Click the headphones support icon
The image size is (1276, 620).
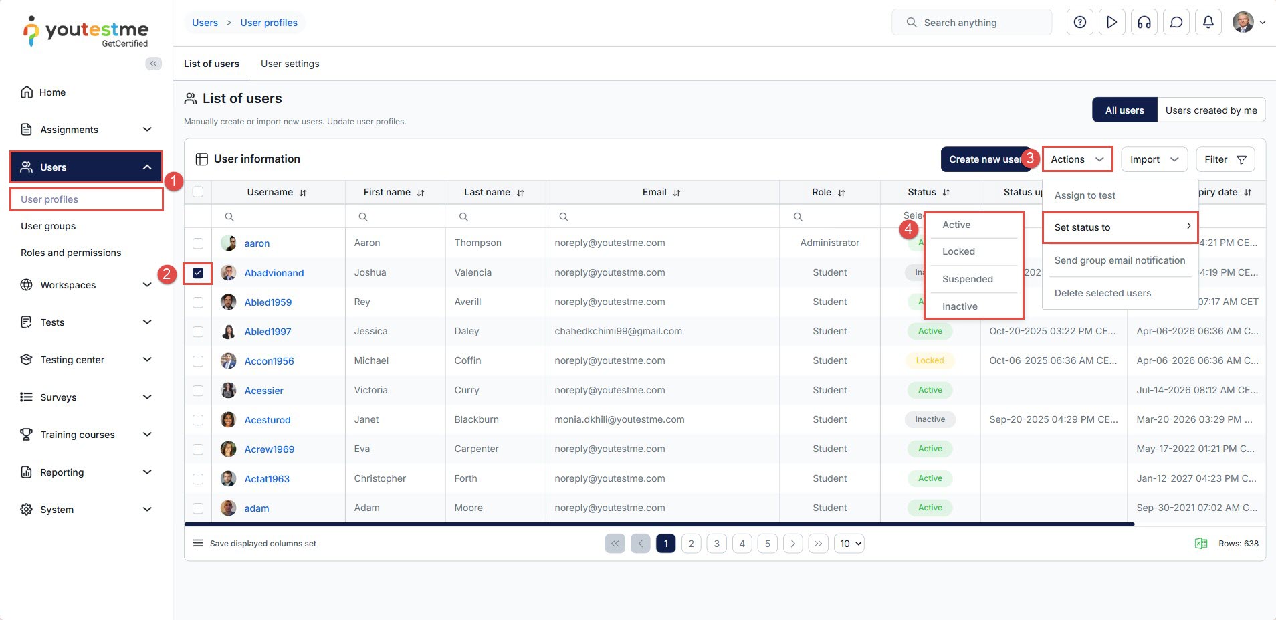1144,22
